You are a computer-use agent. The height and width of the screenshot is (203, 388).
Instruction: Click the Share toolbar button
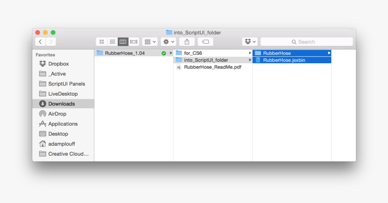187,42
